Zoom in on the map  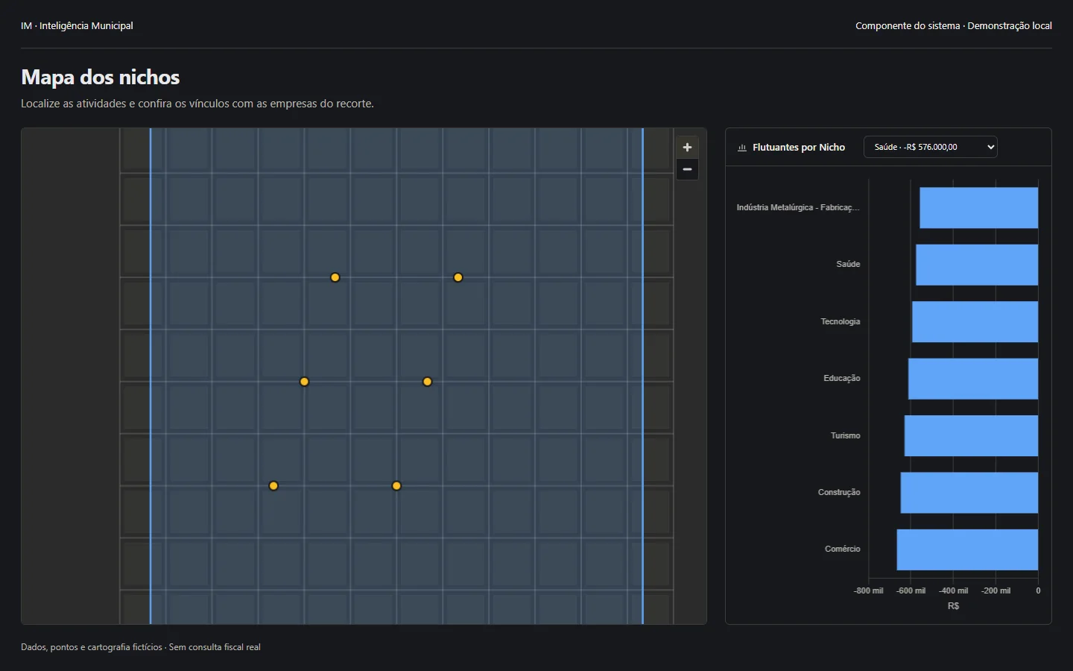tap(687, 147)
